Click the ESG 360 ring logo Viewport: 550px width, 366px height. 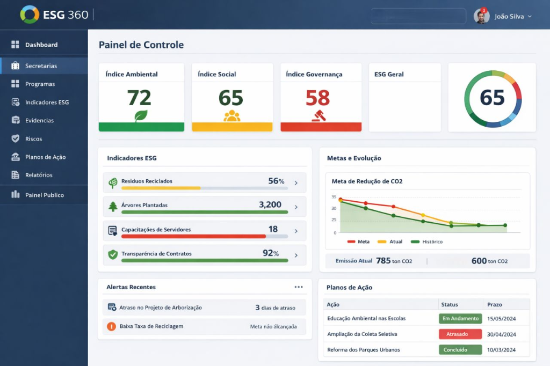tap(30, 14)
